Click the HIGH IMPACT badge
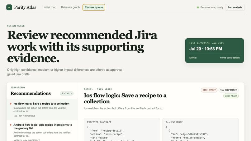Screen dimensions: 251x141 (209, 90)
